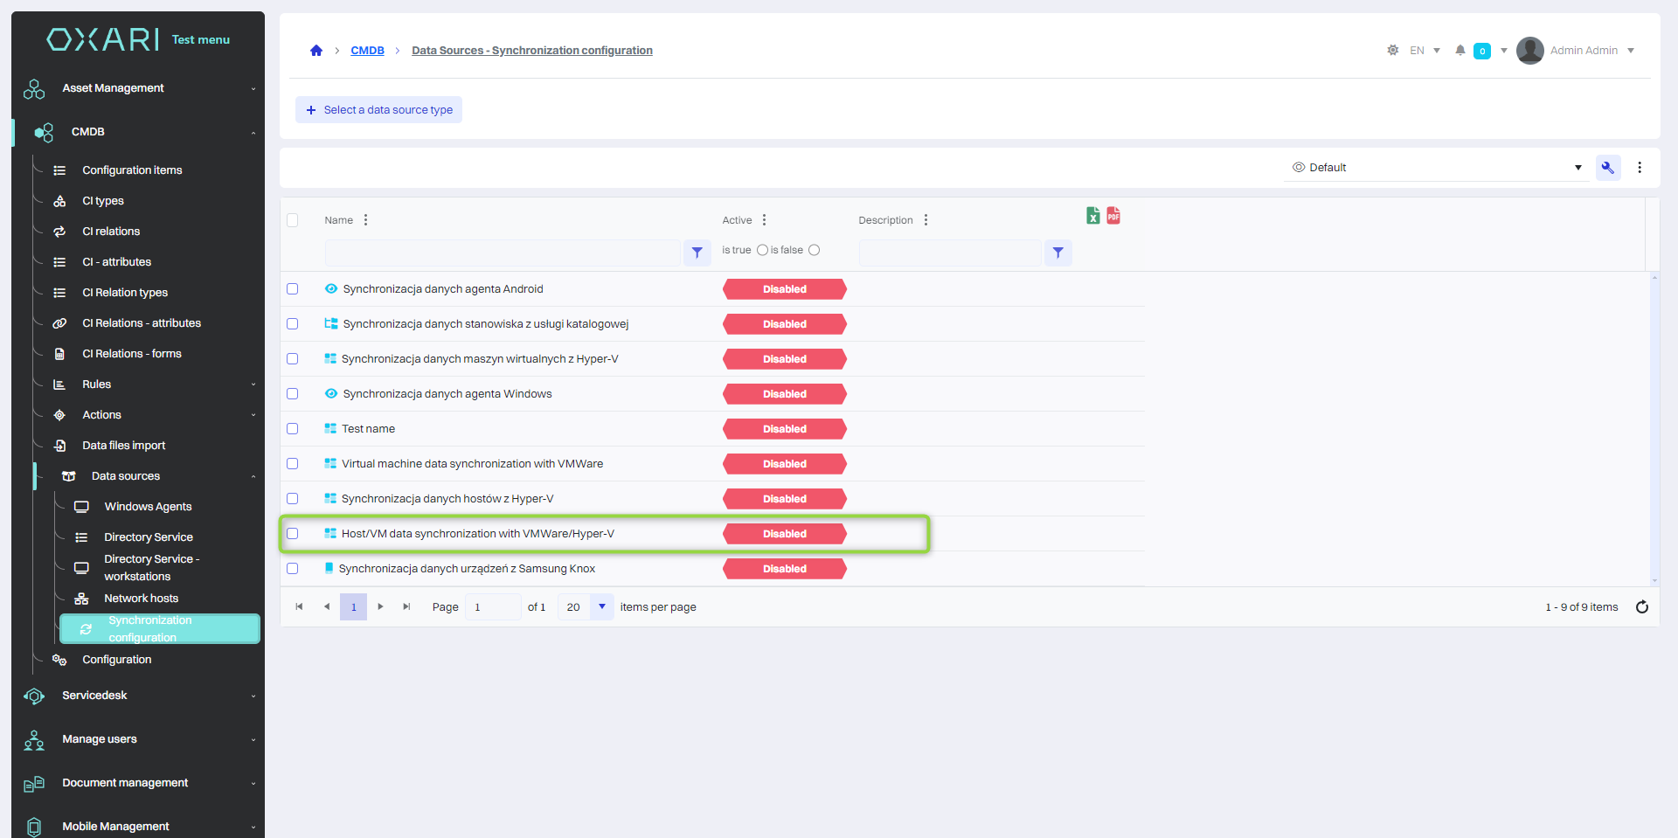This screenshot has height=838, width=1678.
Task: Click the Description filter input field
Action: click(949, 253)
